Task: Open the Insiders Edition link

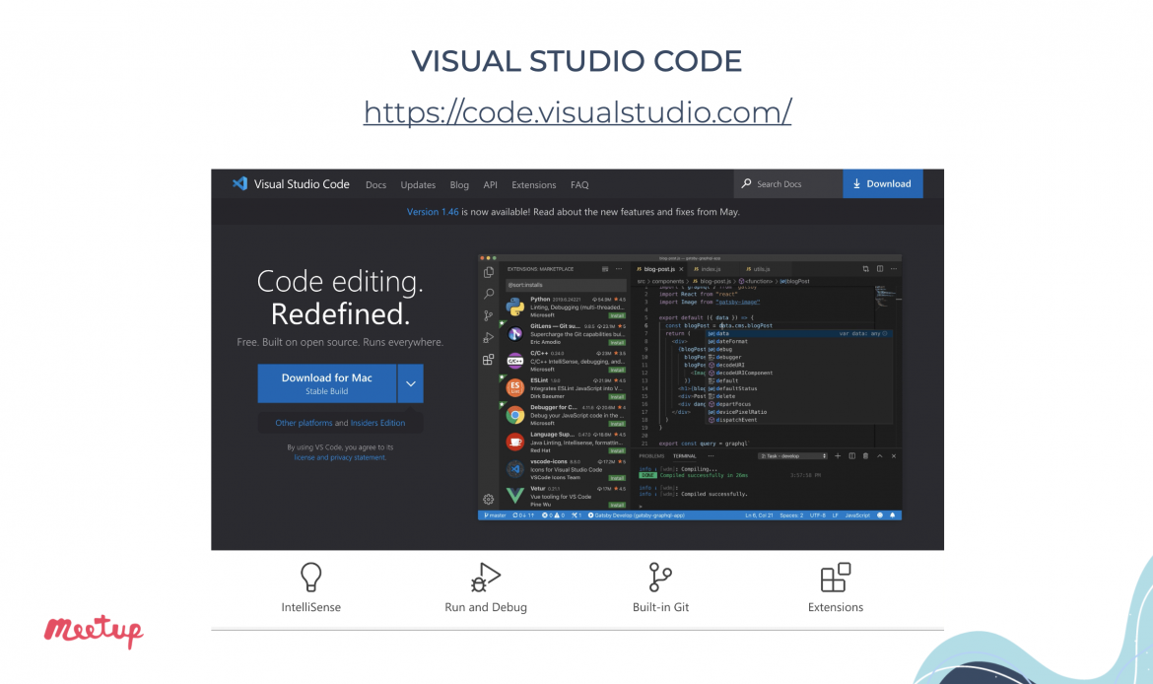Action: pyautogui.click(x=378, y=423)
